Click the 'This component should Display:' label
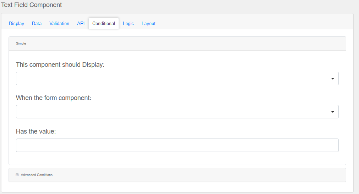The width and height of the screenshot is (359, 194). pyautogui.click(x=60, y=65)
